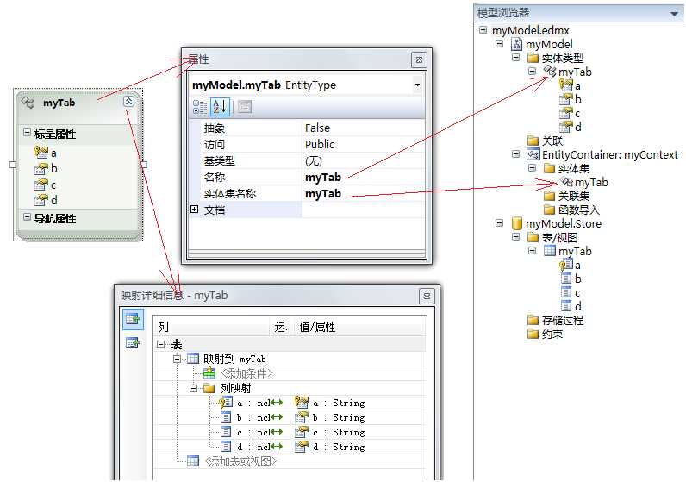The height and width of the screenshot is (482, 686).
Task: Select myModel node icon in model browser
Action: pos(517,44)
